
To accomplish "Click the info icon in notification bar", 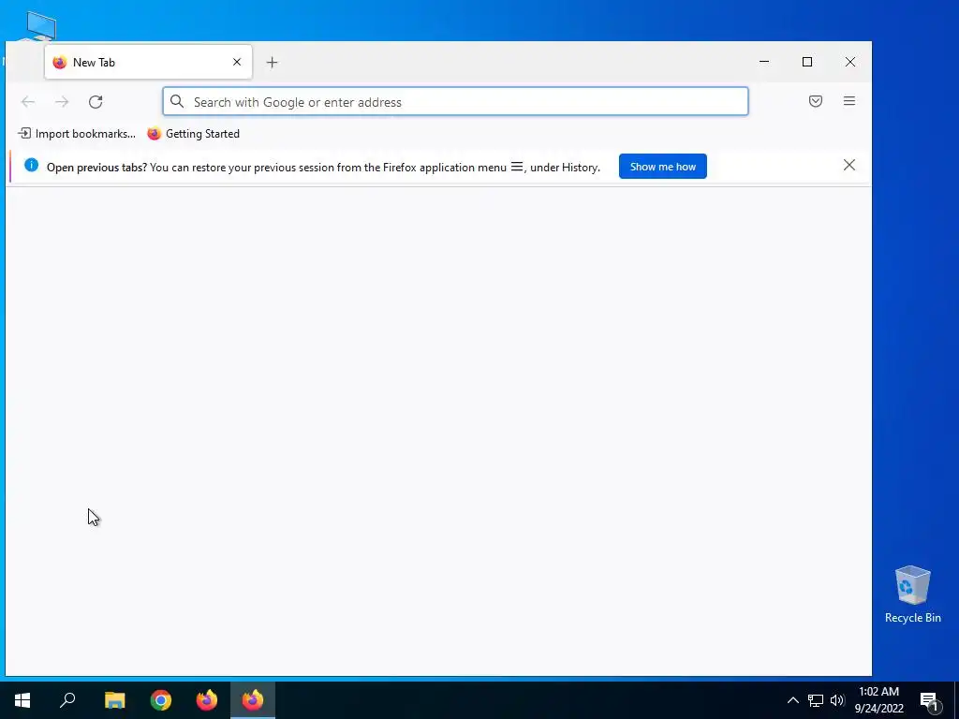I will tap(31, 165).
